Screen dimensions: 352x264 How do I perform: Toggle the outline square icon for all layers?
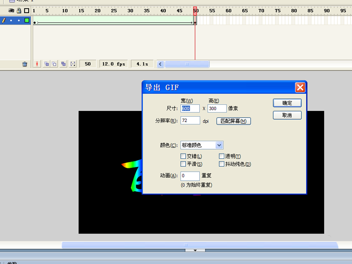coord(27,11)
